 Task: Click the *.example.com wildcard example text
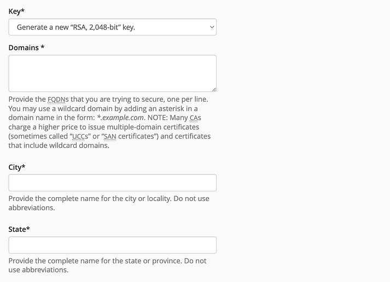[x=121, y=118]
